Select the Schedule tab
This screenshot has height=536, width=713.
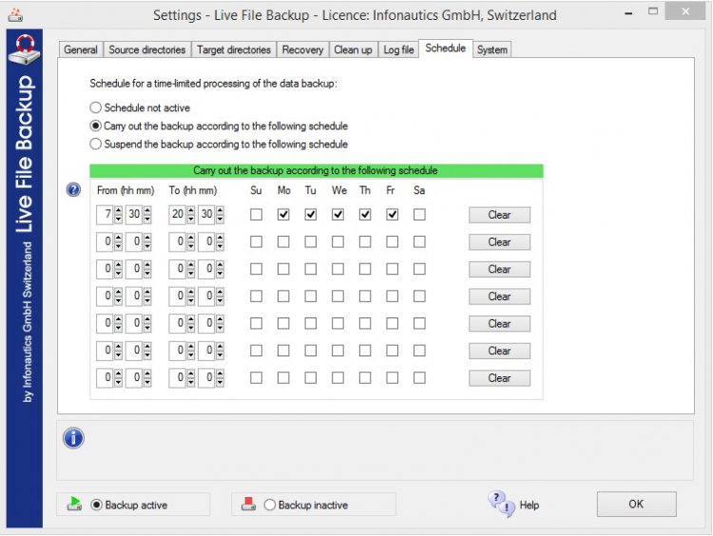446,48
